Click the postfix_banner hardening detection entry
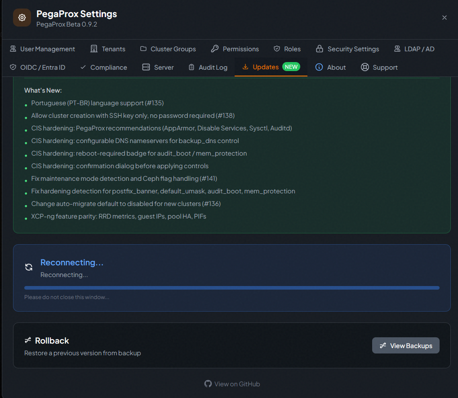Image resolution: width=458 pixels, height=398 pixels. click(163, 191)
